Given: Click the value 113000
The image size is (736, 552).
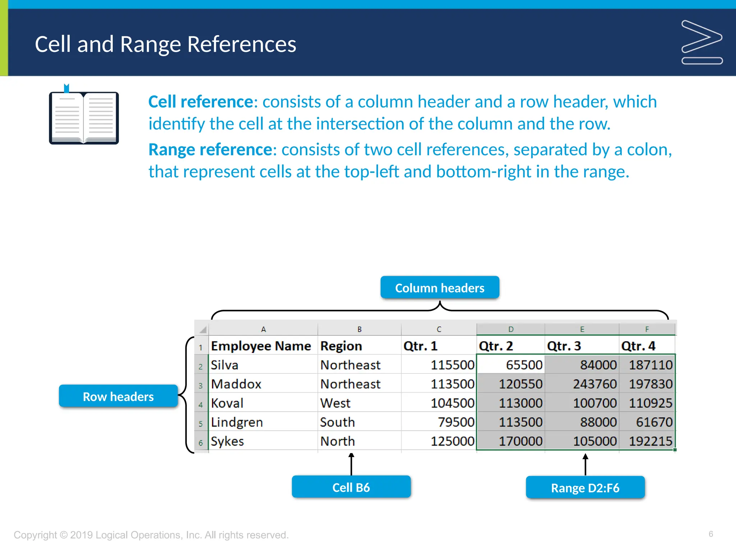Looking at the screenshot, I should click(511, 402).
